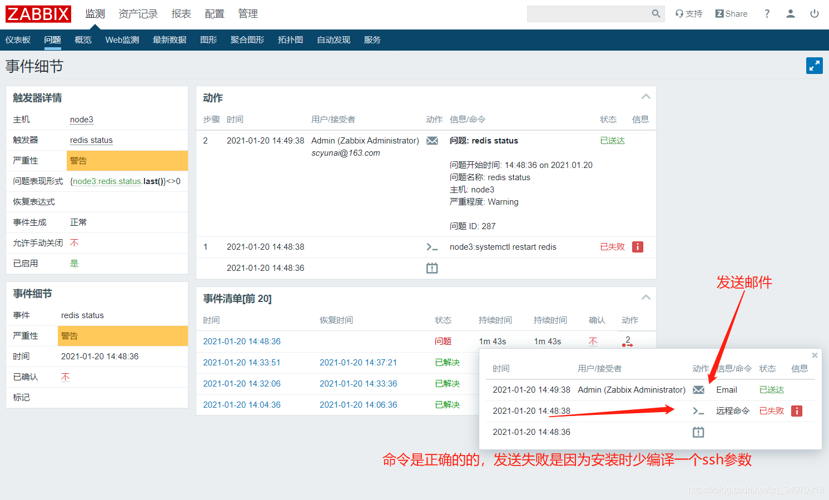Screen dimensions: 829x500
Task: Click the 已送达 status in 动作 table
Action: (x=613, y=141)
